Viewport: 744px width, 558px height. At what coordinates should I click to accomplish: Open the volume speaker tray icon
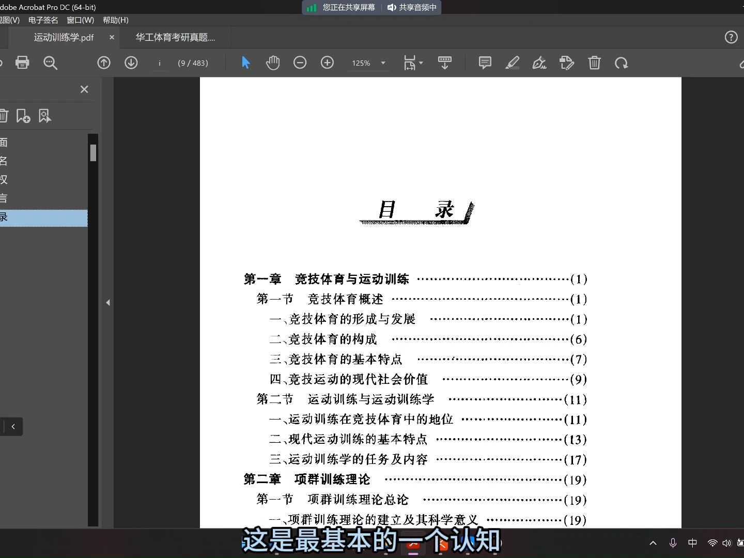[727, 543]
